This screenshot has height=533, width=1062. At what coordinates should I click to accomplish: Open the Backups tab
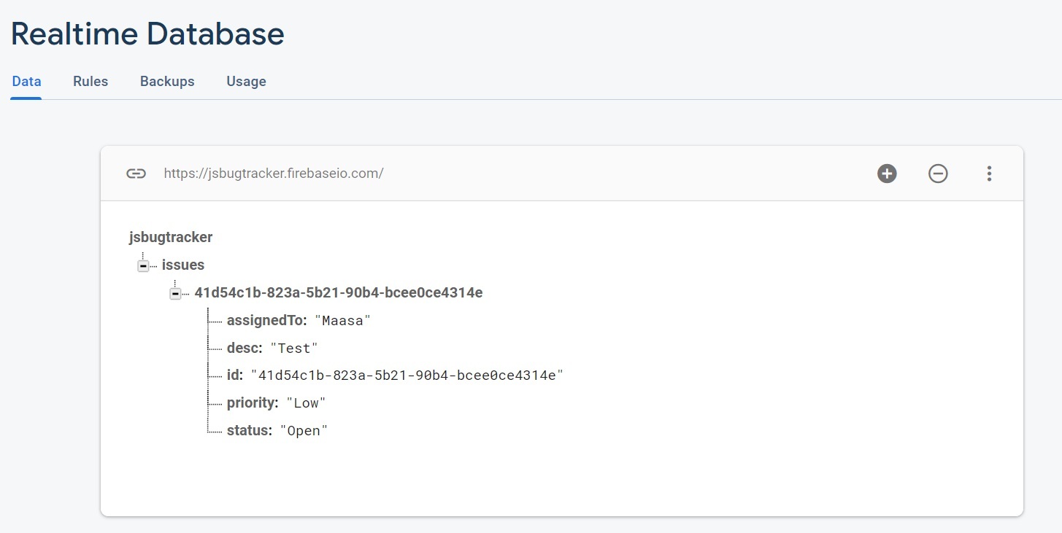click(167, 82)
